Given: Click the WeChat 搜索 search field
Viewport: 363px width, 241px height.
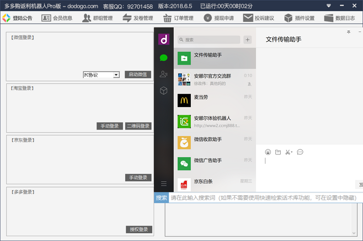Looking at the screenshot, I should 209,40.
